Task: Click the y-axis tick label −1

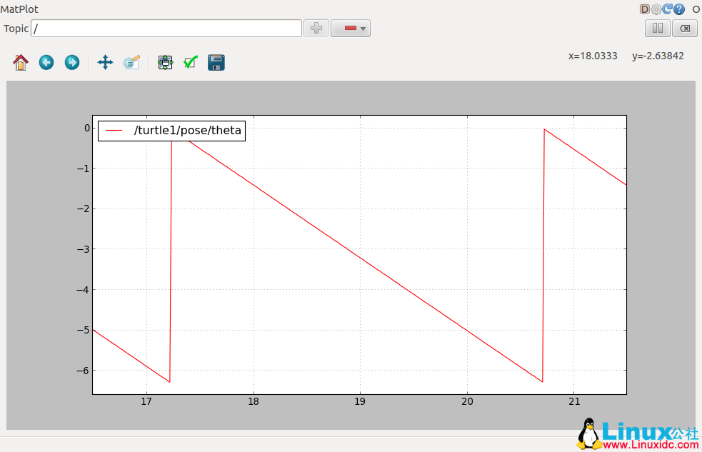Action: pyautogui.click(x=84, y=169)
